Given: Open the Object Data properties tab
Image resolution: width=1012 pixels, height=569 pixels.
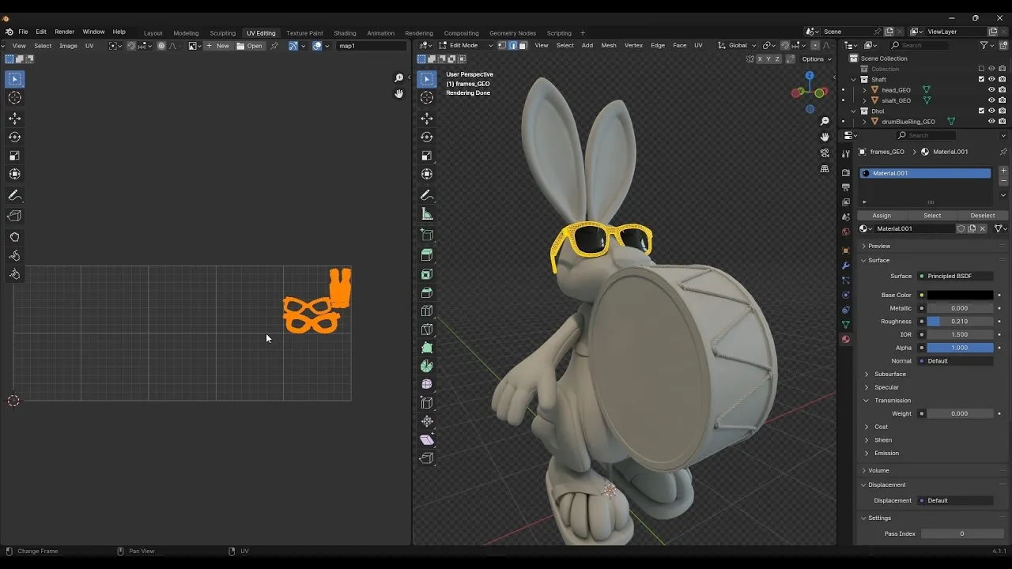Looking at the screenshot, I should [x=846, y=325].
